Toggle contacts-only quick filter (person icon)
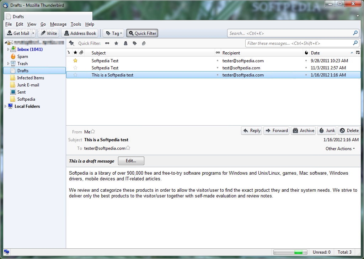The width and height of the screenshot is (364, 259). (125, 43)
